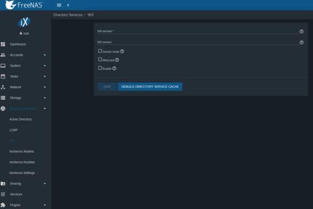Collapse the Directory Services menu arrow
Screen dimensions: 313x209
(45, 109)
